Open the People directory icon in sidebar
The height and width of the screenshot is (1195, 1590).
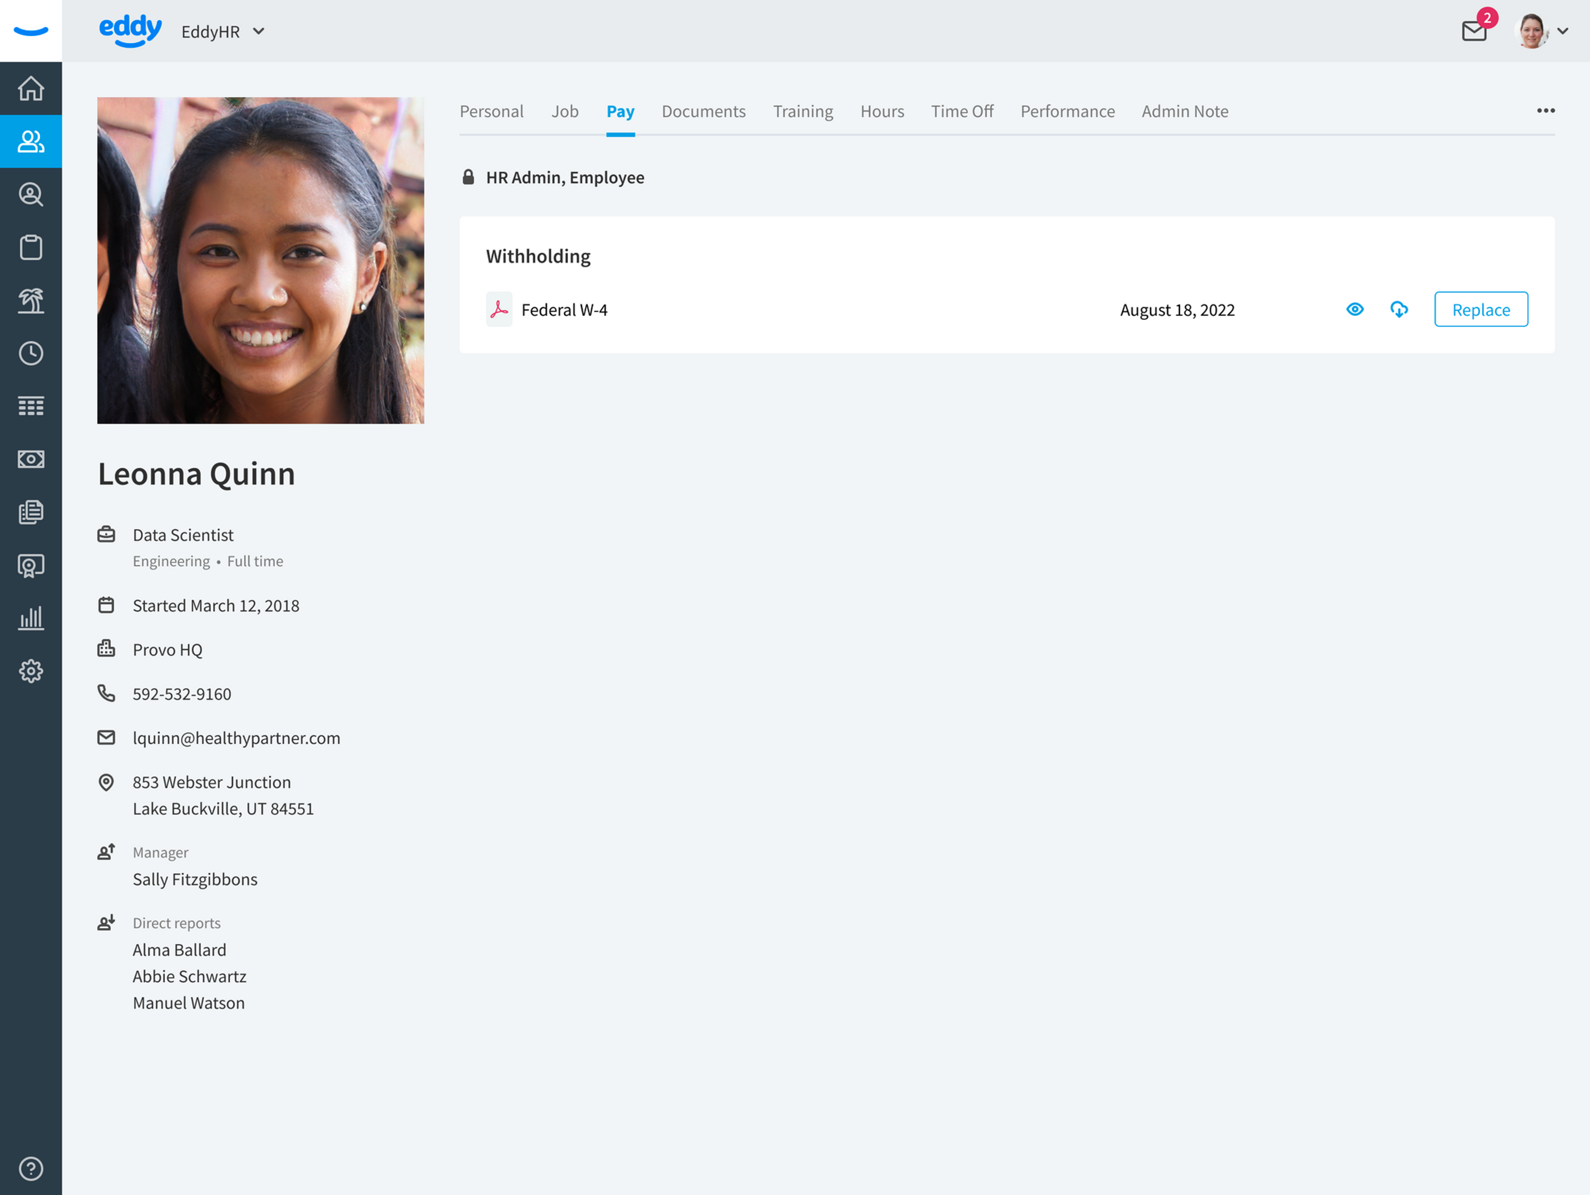point(31,142)
